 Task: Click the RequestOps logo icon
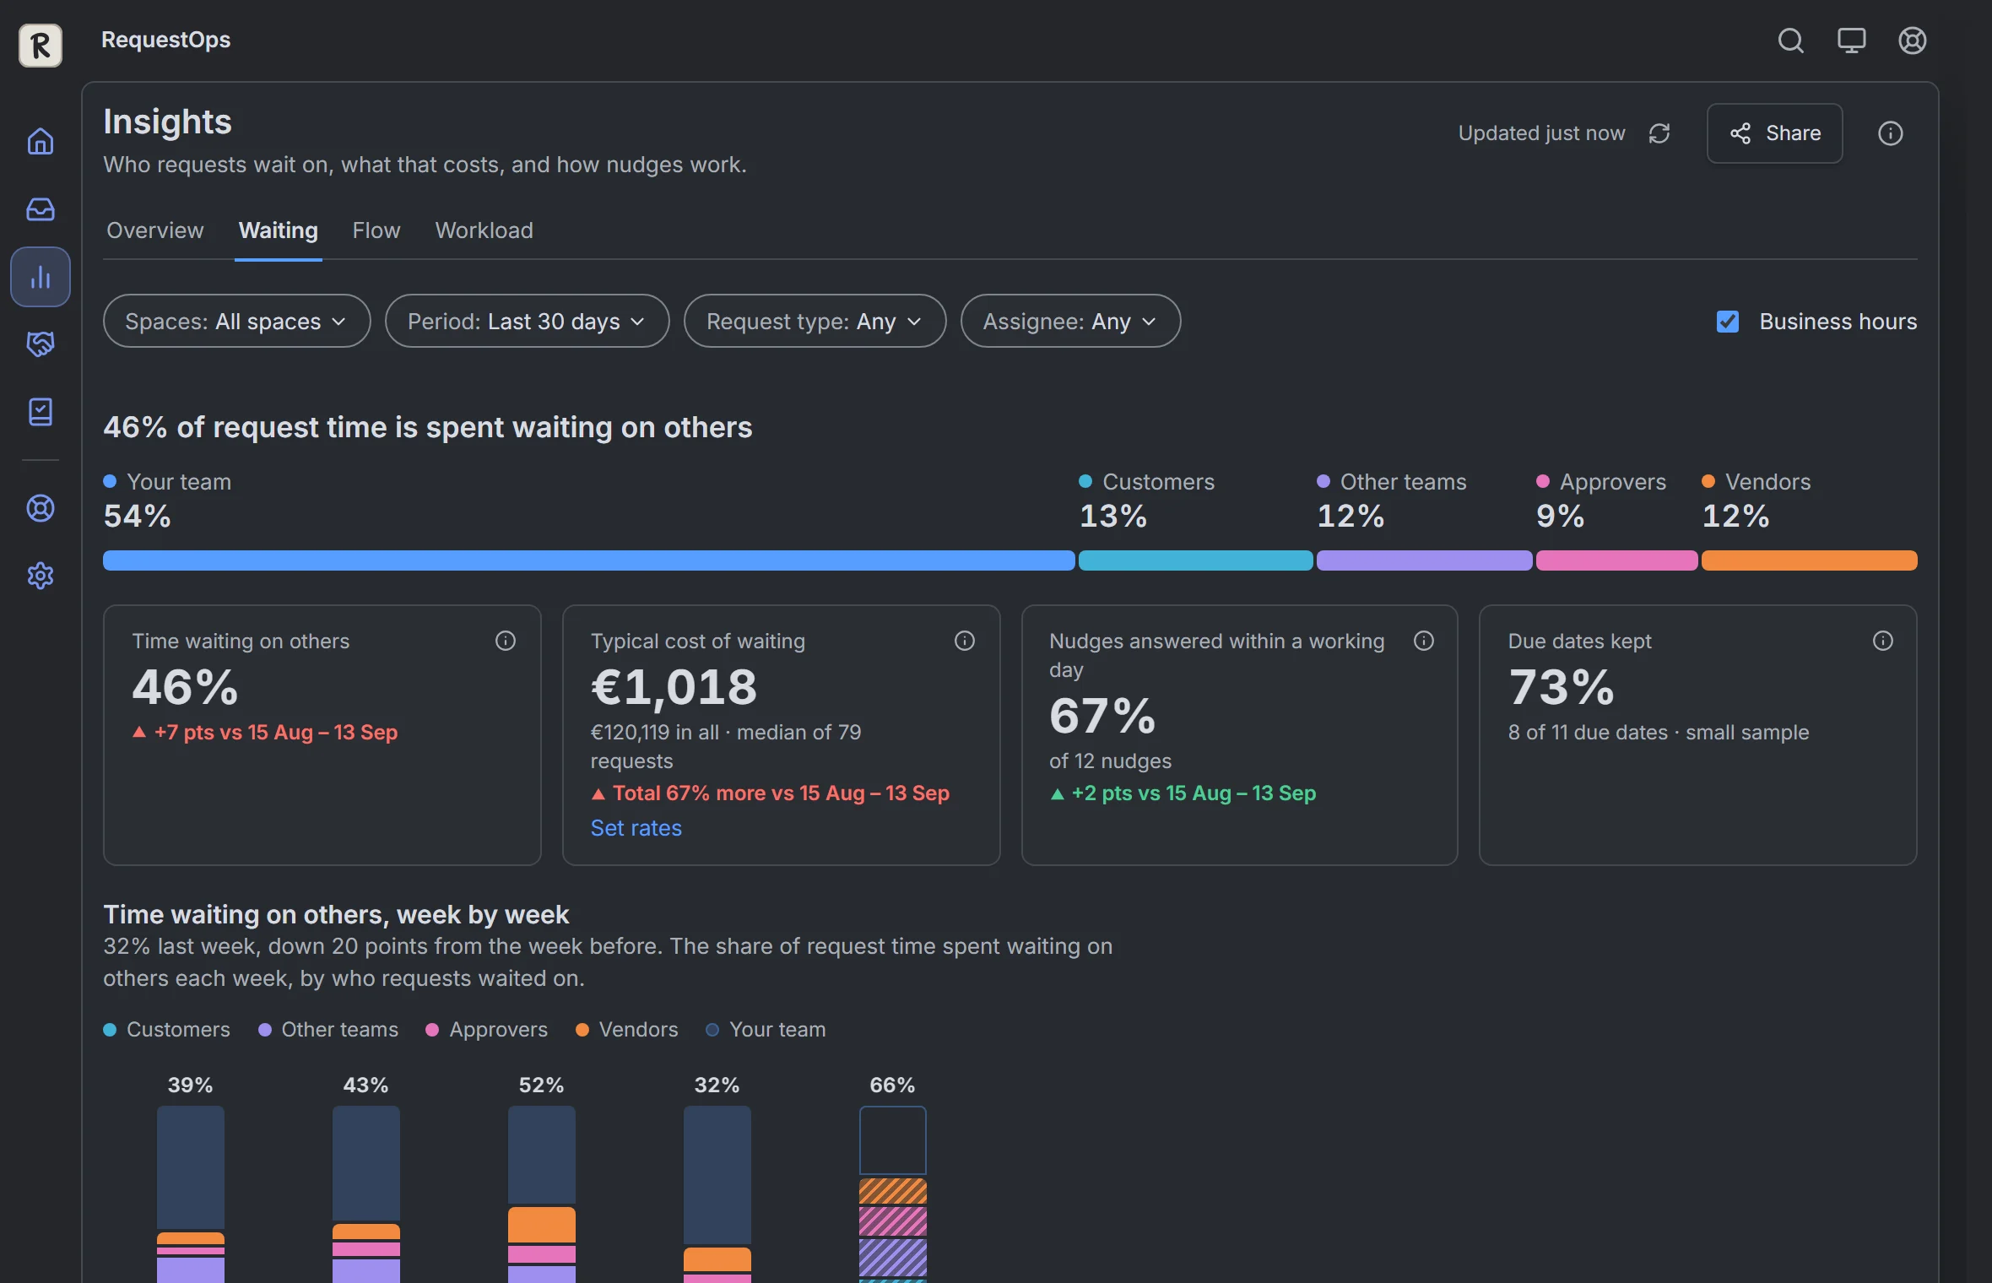[41, 45]
